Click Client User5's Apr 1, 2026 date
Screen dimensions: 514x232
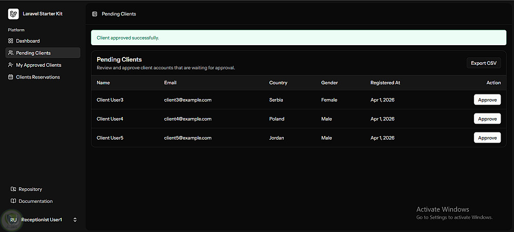(x=382, y=138)
